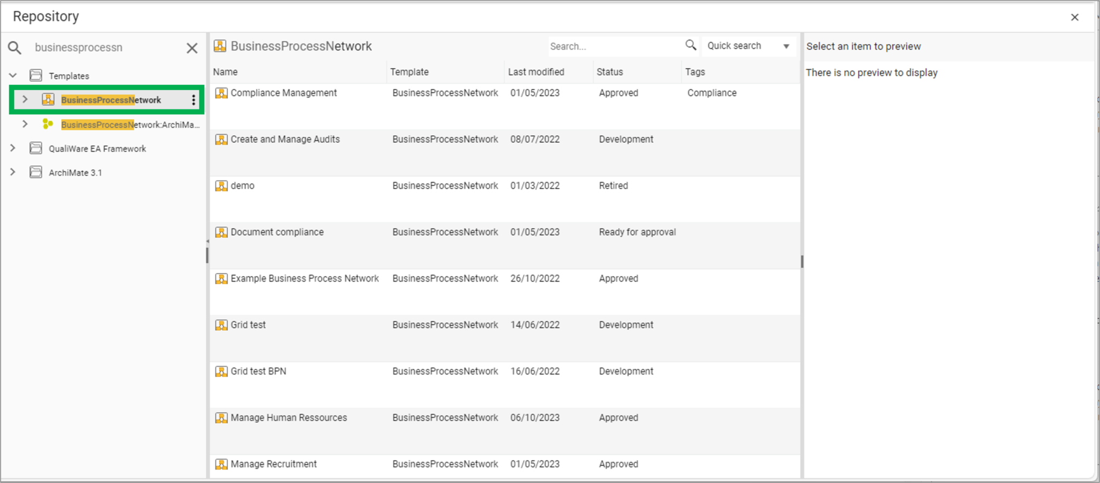Collapse the Templates tree node

[x=13, y=75]
